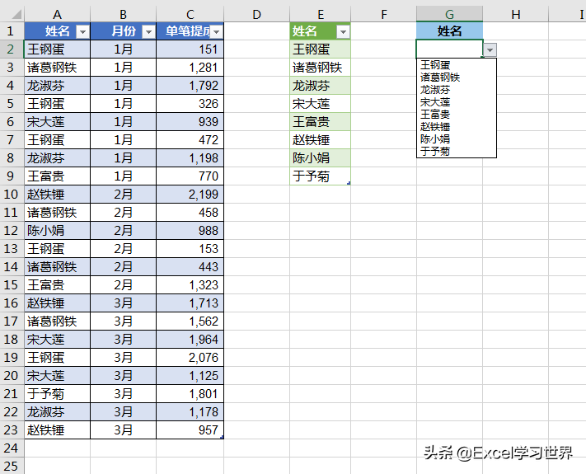Click 王富贵 in green column E list

320,122
